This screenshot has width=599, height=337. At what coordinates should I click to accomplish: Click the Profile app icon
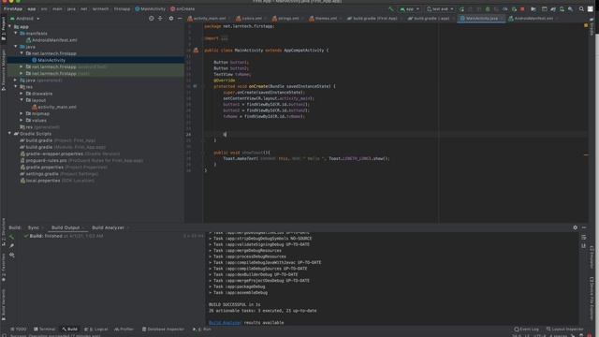505,8
